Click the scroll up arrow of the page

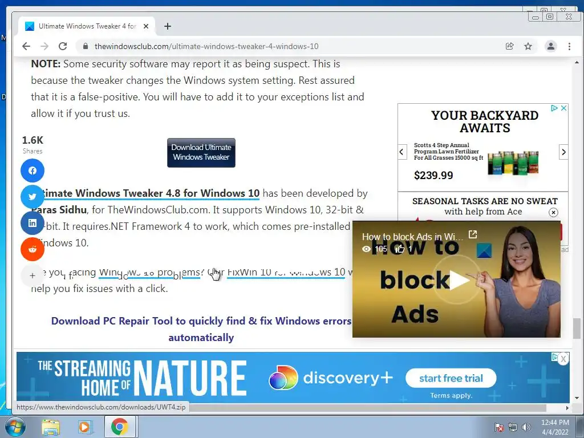pyautogui.click(x=577, y=62)
